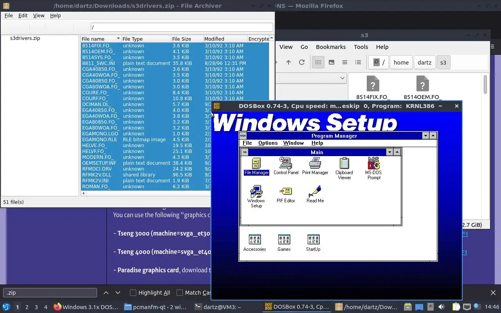The width and height of the screenshot is (501, 313).
Task: Click the s3 folder vertical scrollbar
Action: [x=485, y=84]
